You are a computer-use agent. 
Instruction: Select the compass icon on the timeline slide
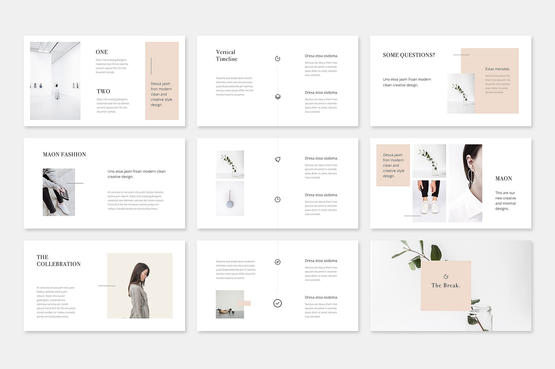[277, 262]
